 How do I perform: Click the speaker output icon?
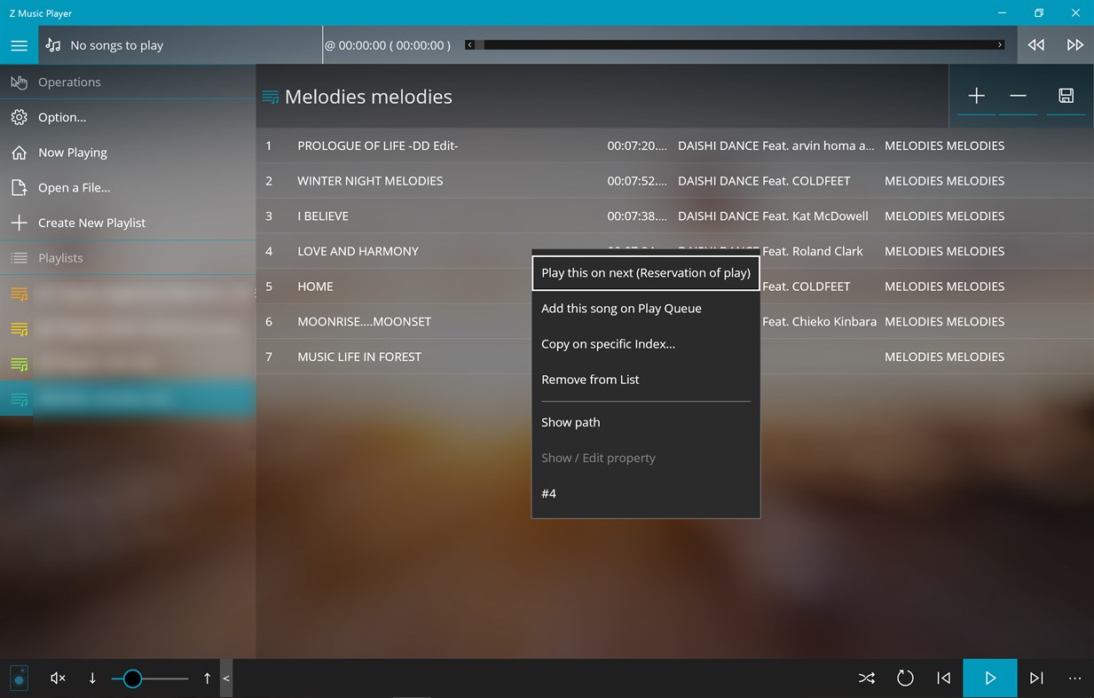(x=19, y=678)
